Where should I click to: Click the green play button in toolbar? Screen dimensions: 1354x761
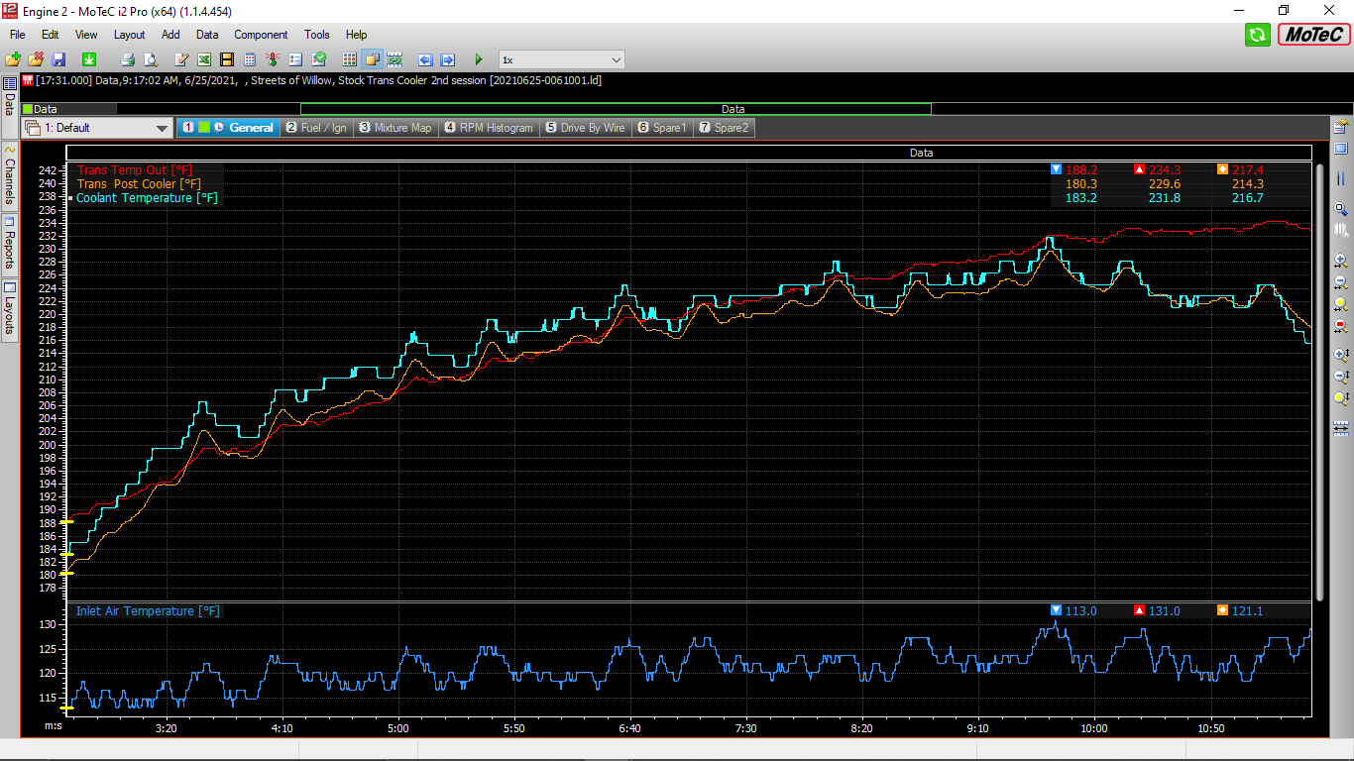pyautogui.click(x=479, y=60)
